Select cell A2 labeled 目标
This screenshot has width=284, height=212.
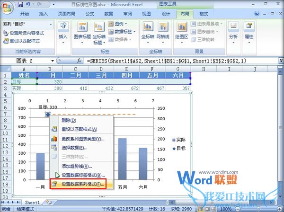24,82
